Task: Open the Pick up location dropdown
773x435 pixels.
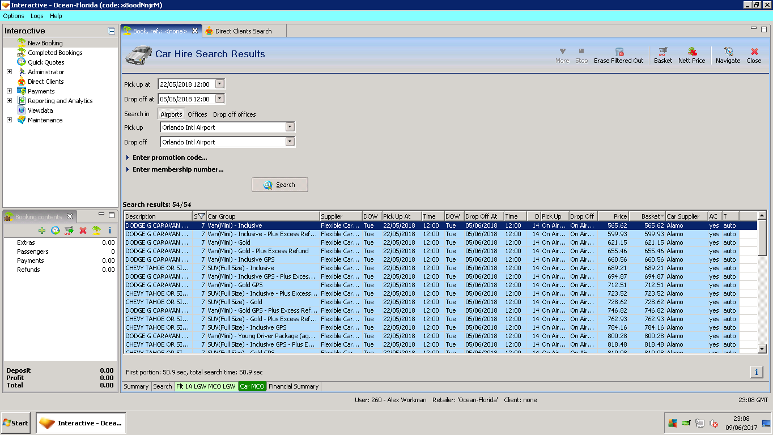Action: 290,127
